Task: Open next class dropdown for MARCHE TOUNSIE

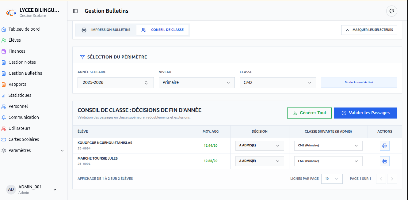Action: tap(328, 161)
